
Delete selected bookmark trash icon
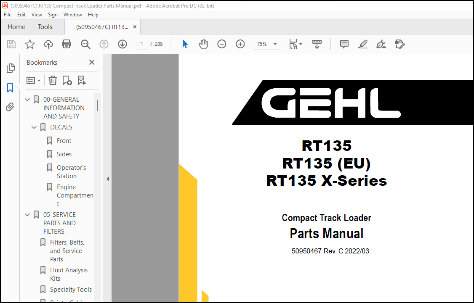53,80
